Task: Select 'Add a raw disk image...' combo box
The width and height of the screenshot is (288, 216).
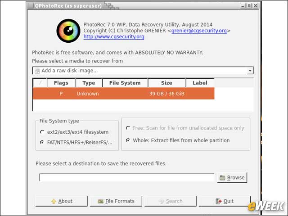Action: coord(143,71)
